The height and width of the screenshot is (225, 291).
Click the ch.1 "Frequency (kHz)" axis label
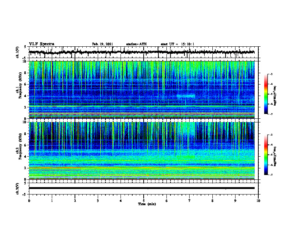click(20, 85)
